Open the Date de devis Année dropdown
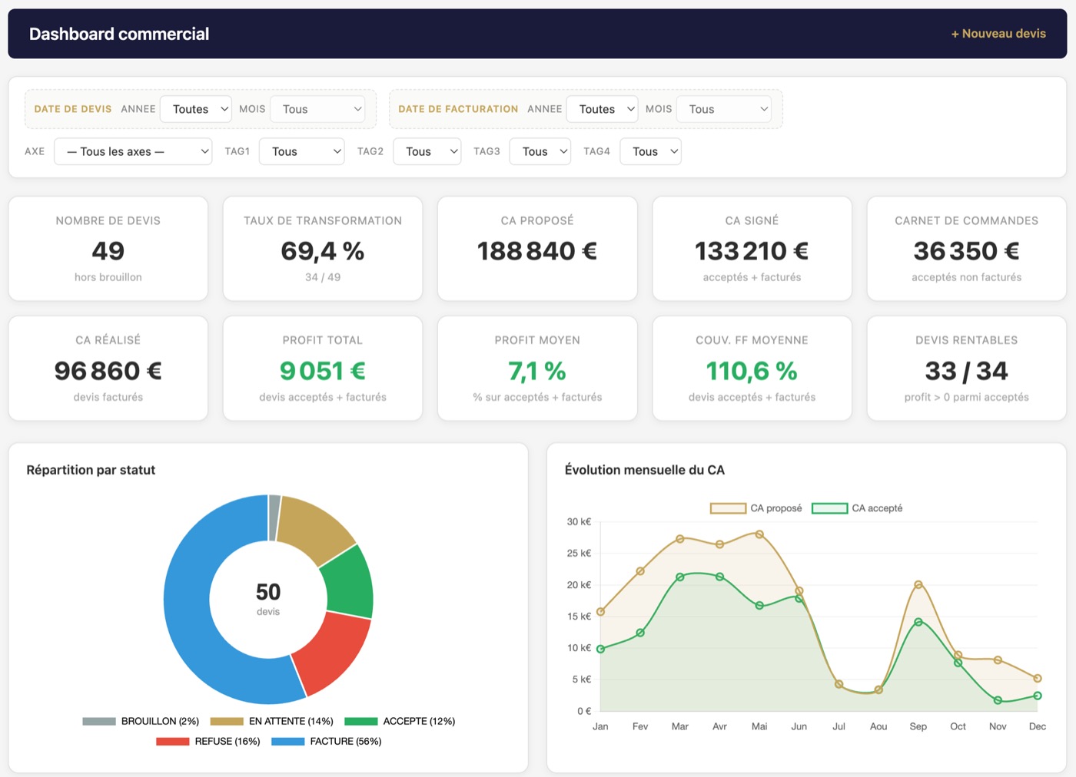1076x777 pixels. coord(196,109)
